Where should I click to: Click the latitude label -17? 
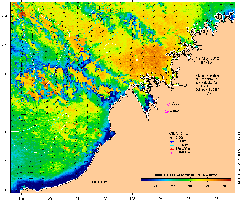point(4,103)
